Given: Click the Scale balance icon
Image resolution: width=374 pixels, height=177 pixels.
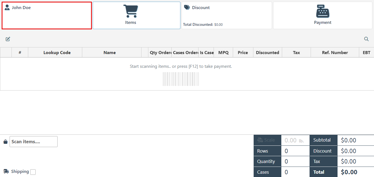Looking at the screenshot, I should 260,140.
